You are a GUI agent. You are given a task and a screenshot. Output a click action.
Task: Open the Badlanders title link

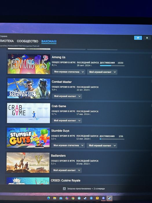[58, 156]
